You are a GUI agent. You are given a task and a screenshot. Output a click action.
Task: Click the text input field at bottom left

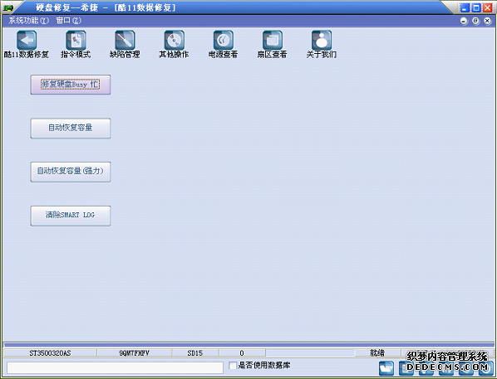click(115, 368)
